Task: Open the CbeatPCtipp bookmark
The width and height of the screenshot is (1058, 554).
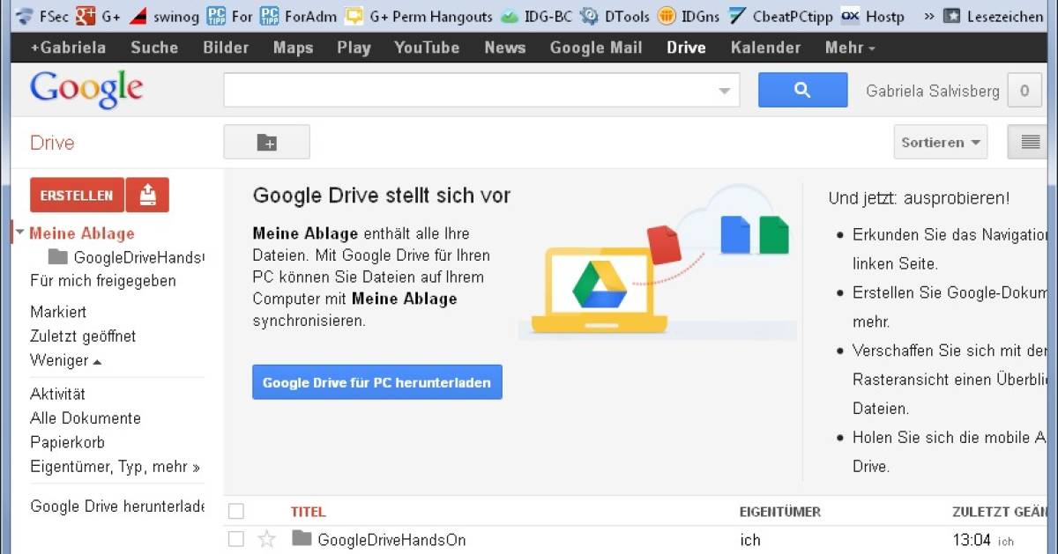Action: tap(780, 16)
